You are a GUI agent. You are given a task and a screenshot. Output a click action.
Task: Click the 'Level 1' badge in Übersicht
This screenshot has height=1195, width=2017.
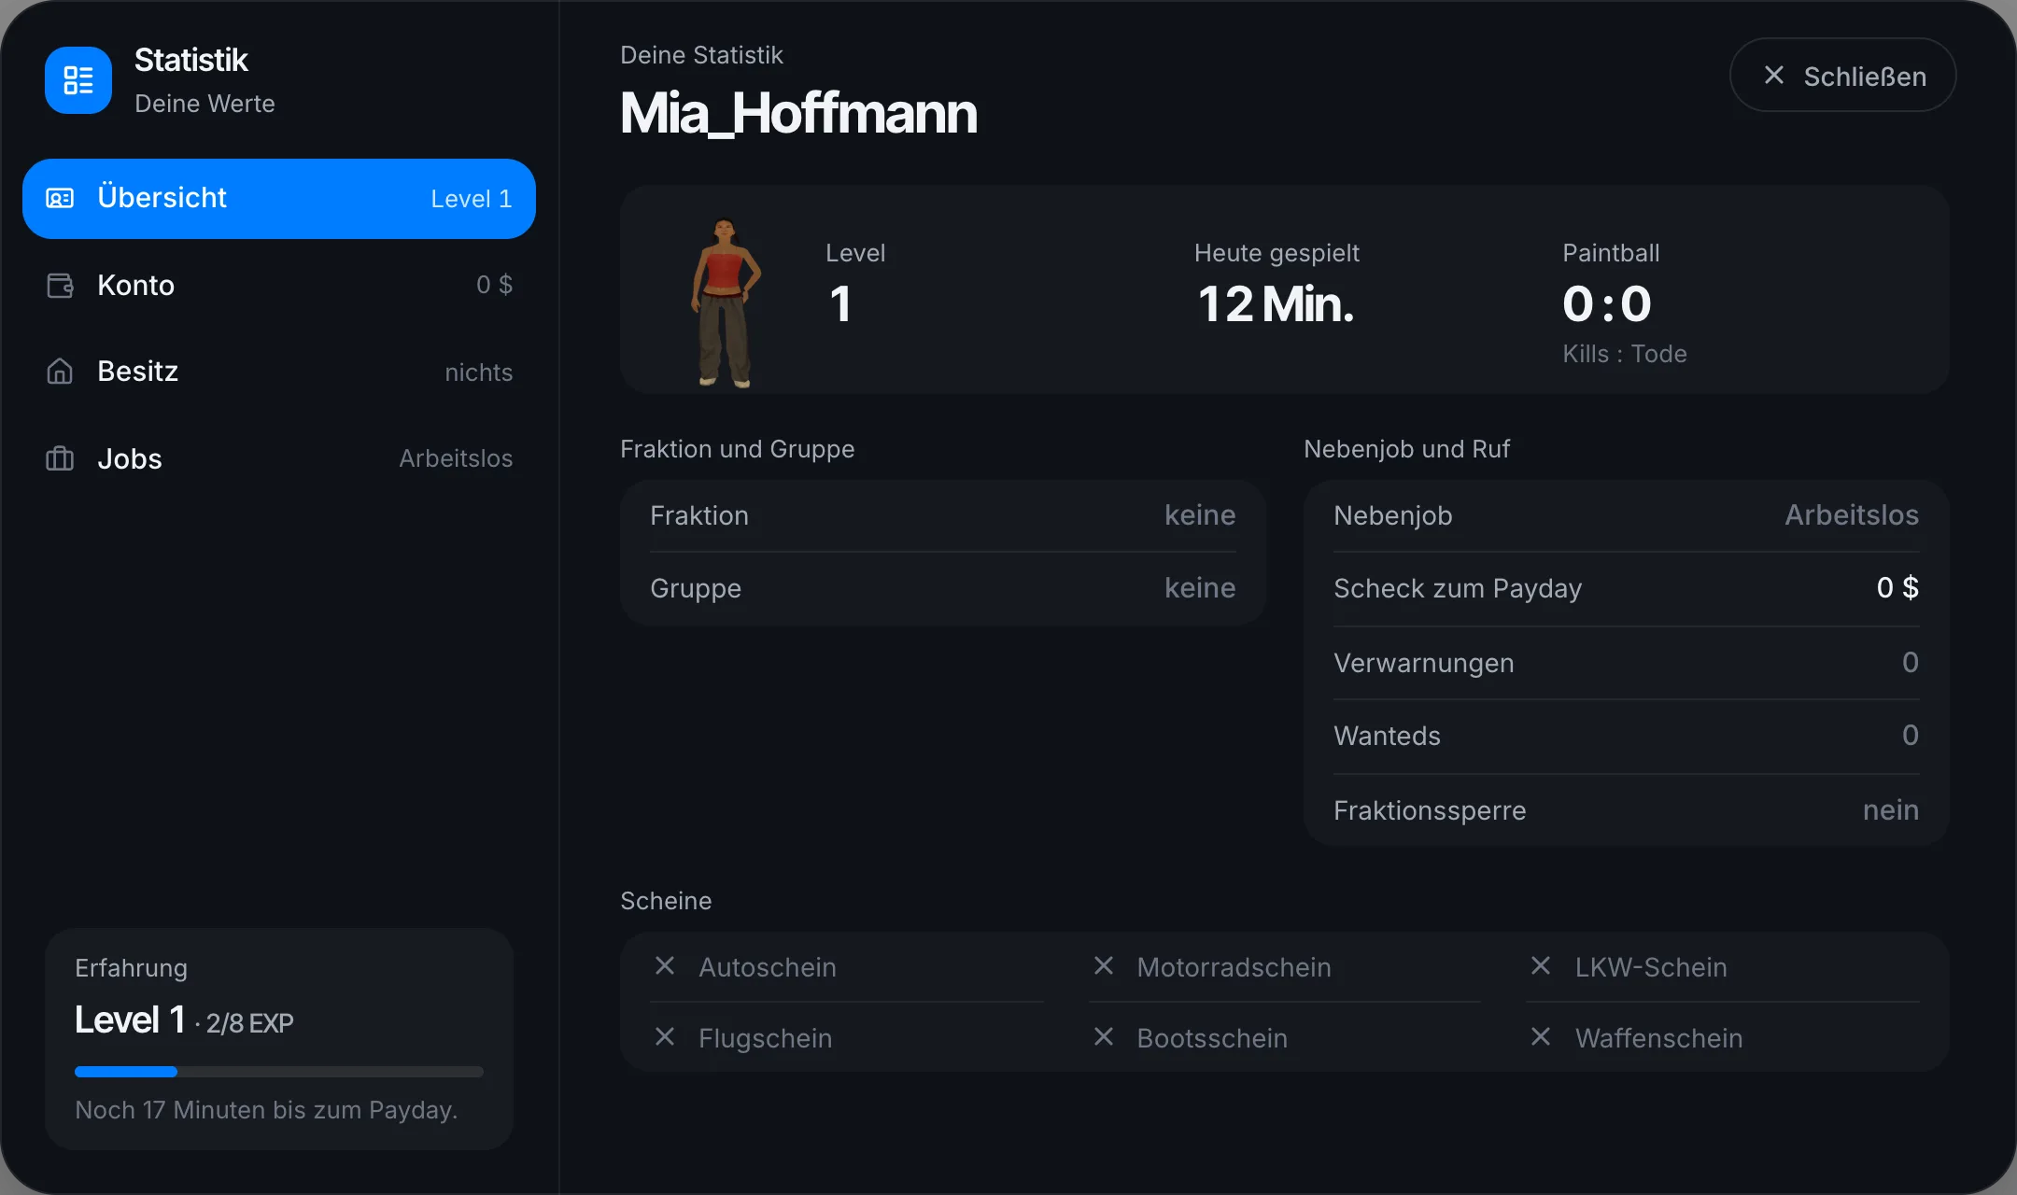(471, 199)
